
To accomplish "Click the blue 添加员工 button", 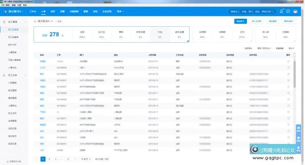I will pyautogui.click(x=241, y=21).
